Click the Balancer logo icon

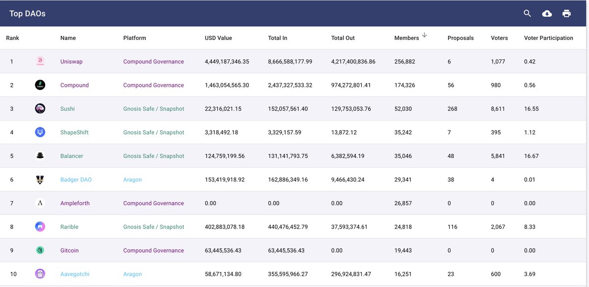[40, 156]
